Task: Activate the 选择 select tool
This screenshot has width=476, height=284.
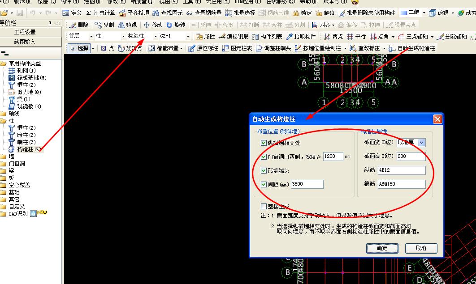Action: (x=79, y=48)
